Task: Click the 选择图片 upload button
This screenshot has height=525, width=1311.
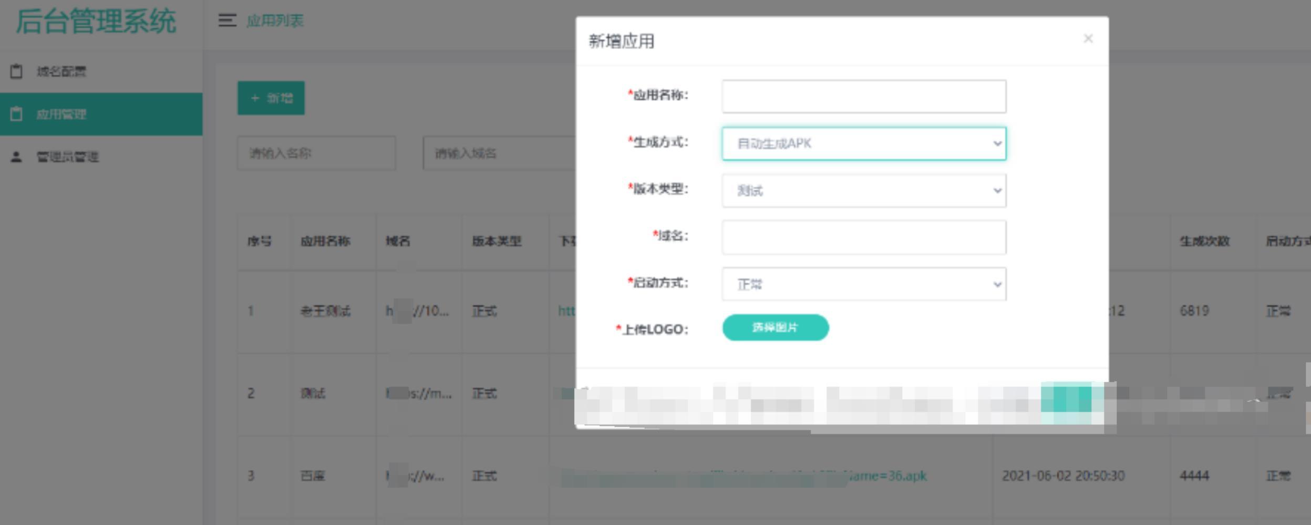Action: click(776, 327)
